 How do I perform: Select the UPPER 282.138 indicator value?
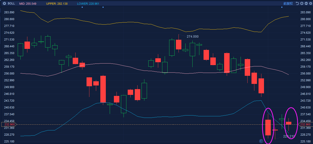pyautogui.click(x=57, y=3)
